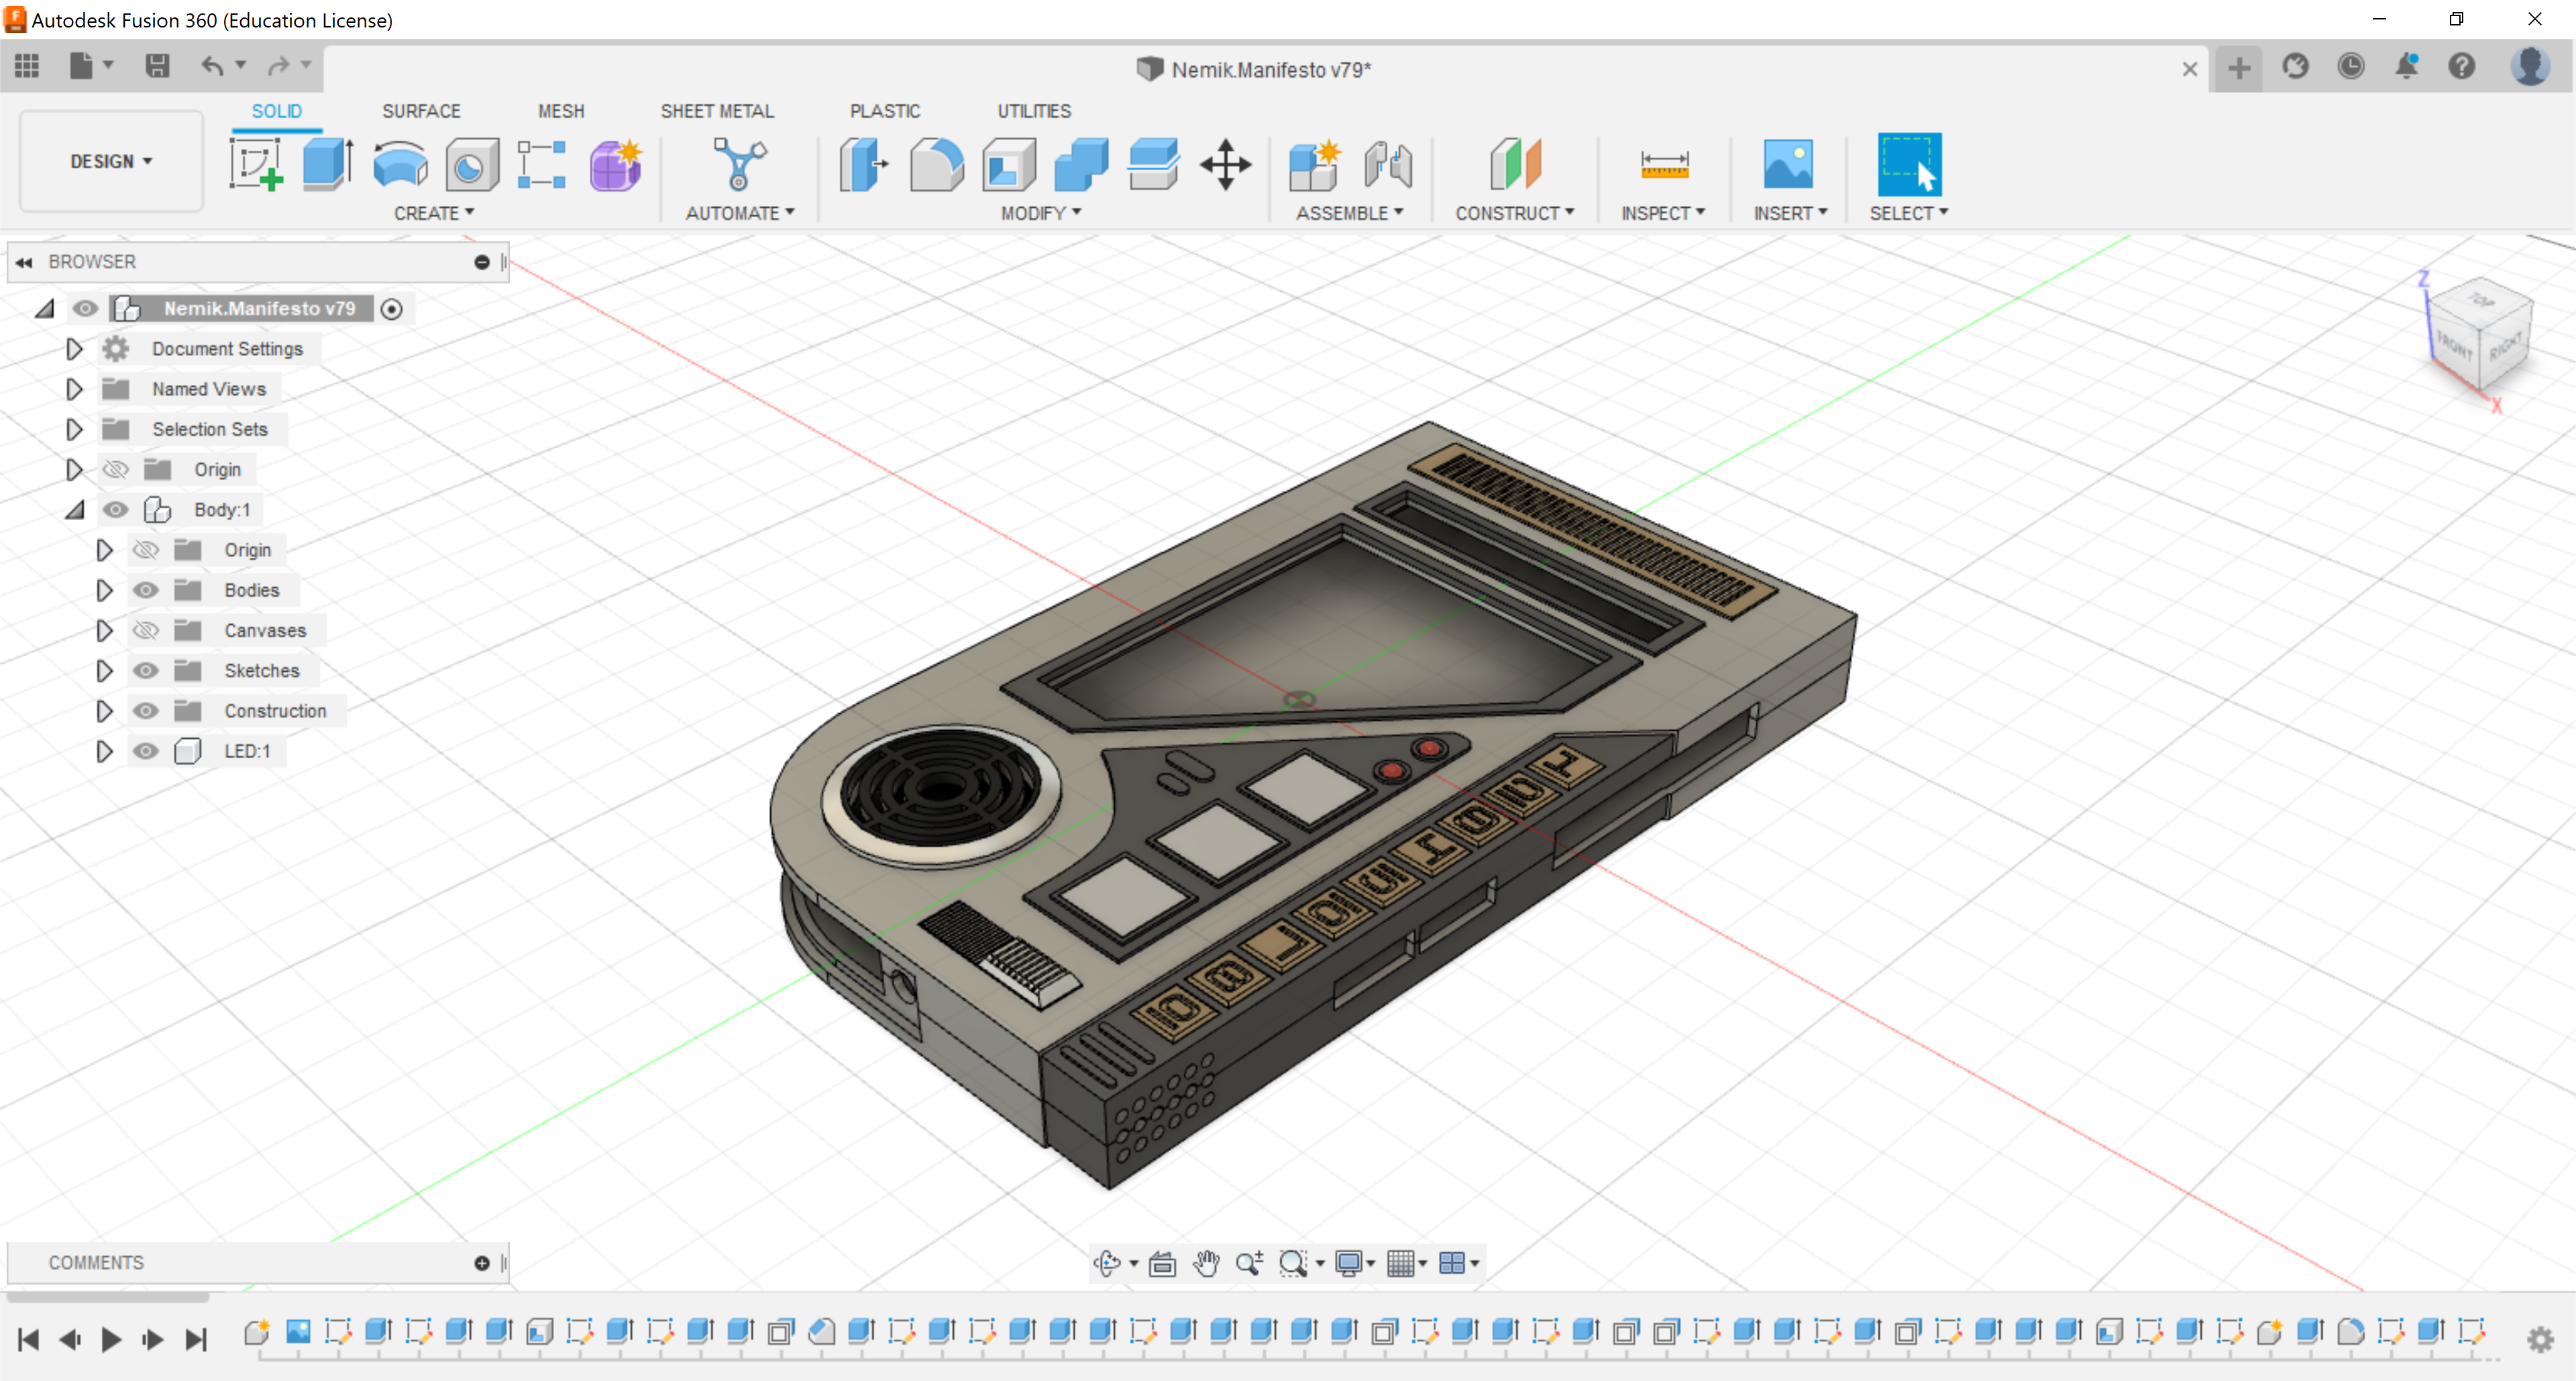This screenshot has width=2576, height=1381.
Task: Select the Revolve tool icon
Action: (x=400, y=164)
